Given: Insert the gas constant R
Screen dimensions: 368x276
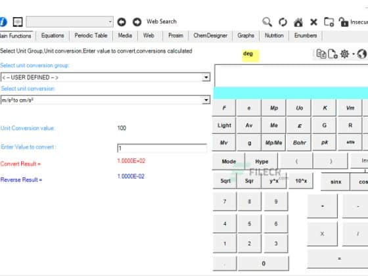Looking at the screenshot, I should coord(350,126).
